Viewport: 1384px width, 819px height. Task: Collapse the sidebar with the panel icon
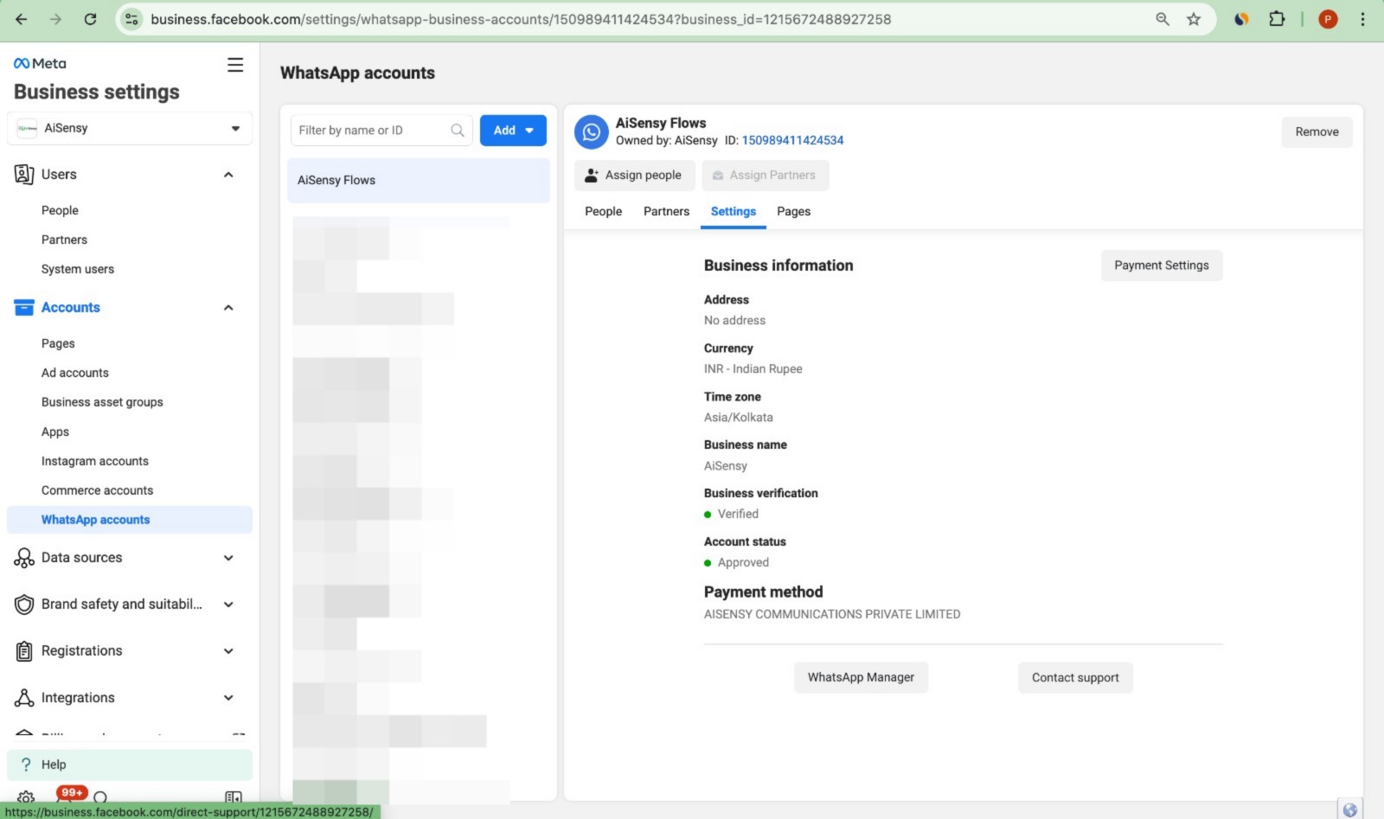234,797
